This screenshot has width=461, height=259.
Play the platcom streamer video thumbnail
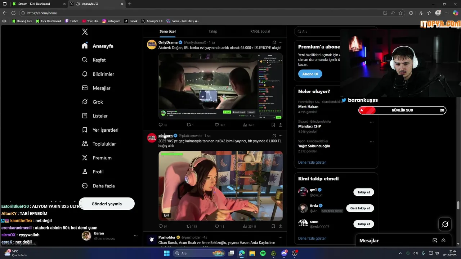tap(220, 186)
